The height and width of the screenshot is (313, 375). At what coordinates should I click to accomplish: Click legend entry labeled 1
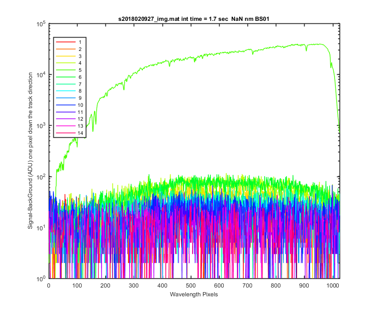point(69,42)
